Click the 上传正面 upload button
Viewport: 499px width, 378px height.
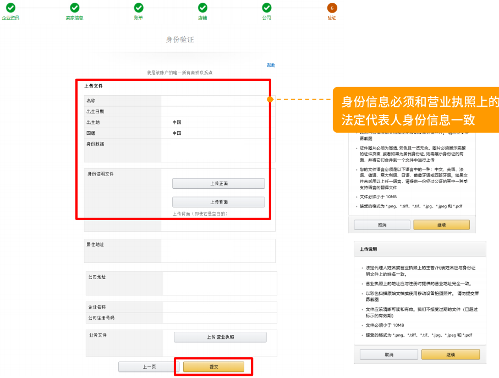click(x=218, y=184)
